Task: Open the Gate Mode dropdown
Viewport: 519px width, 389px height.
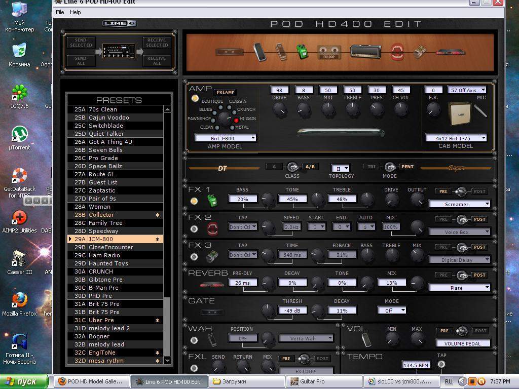Action: 391,310
